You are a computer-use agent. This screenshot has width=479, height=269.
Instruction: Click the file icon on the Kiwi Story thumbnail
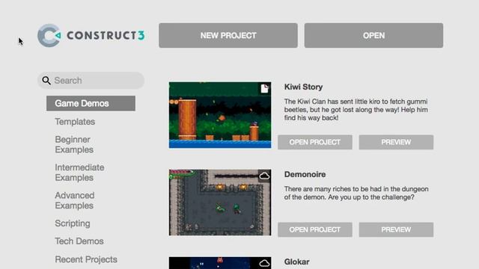coord(264,88)
